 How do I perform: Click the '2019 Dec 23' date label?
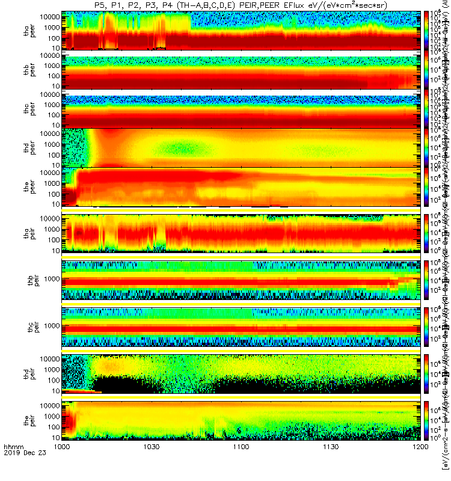tap(25, 453)
